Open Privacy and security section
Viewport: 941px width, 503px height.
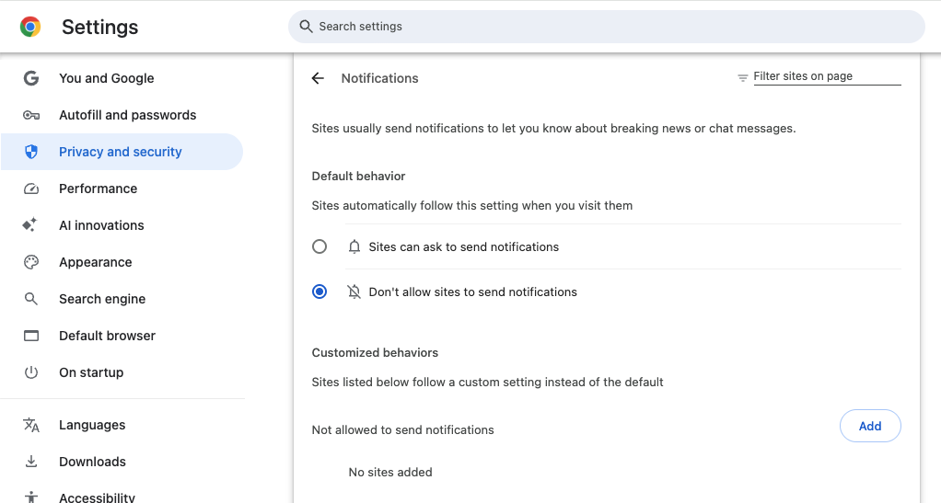point(122,152)
